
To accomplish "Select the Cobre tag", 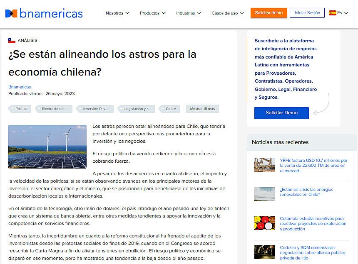I will [169, 109].
